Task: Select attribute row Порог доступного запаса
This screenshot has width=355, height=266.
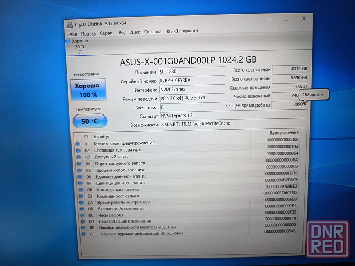Action: pyautogui.click(x=189, y=162)
